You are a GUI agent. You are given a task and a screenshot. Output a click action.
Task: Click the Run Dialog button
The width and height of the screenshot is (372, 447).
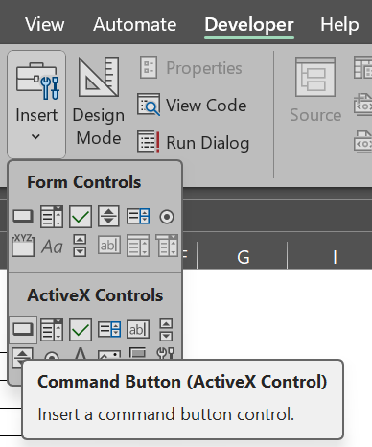(193, 142)
